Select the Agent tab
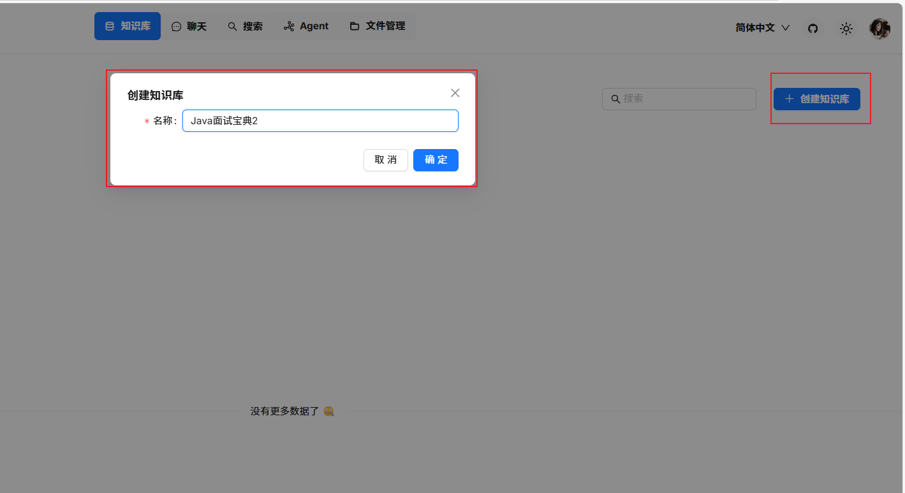This screenshot has height=493, width=905. coord(306,26)
